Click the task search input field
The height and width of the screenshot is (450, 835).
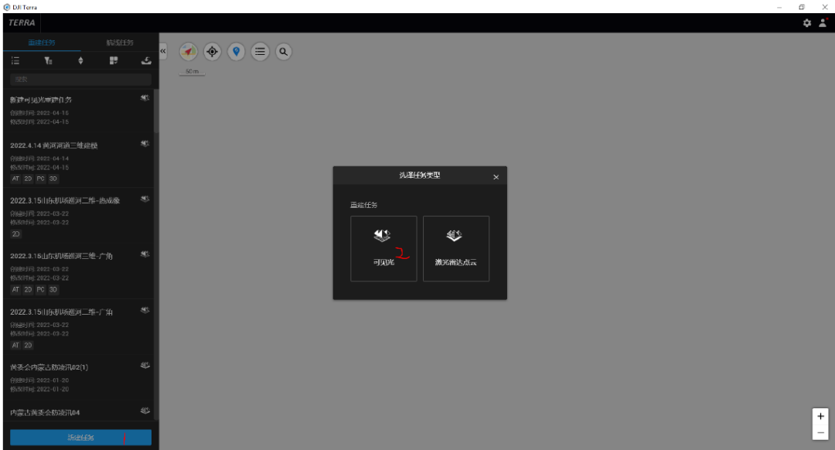80,80
